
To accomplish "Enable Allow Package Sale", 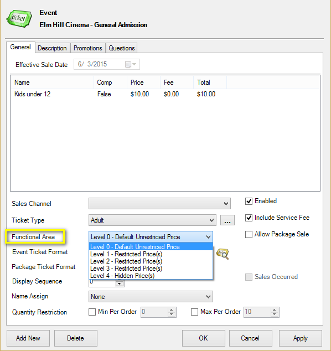I will 249,234.
